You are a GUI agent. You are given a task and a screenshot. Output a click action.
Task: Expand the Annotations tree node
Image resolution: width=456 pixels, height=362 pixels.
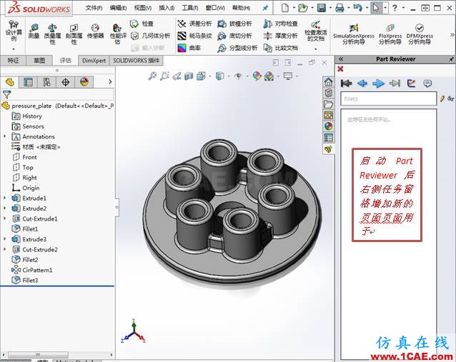[x=5, y=136]
